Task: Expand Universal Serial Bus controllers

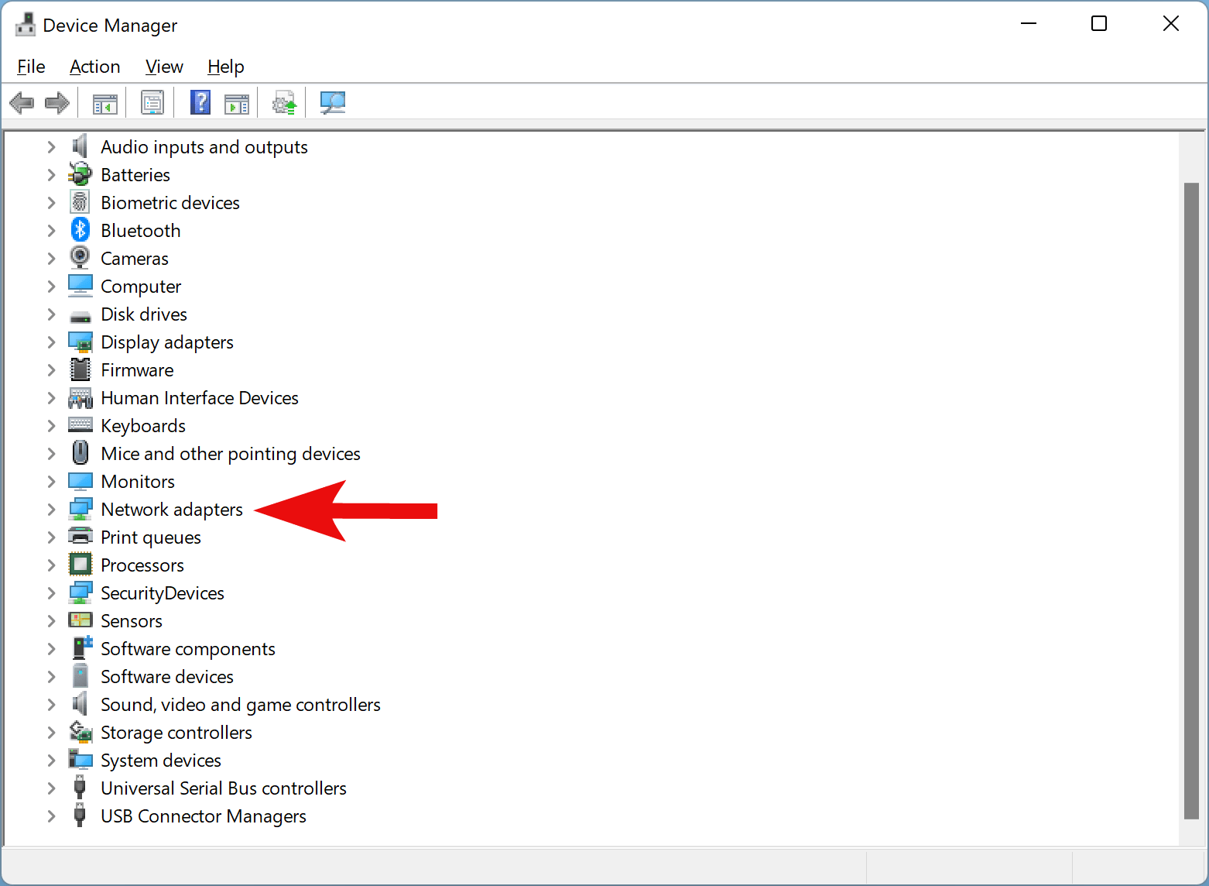Action: tap(50, 788)
